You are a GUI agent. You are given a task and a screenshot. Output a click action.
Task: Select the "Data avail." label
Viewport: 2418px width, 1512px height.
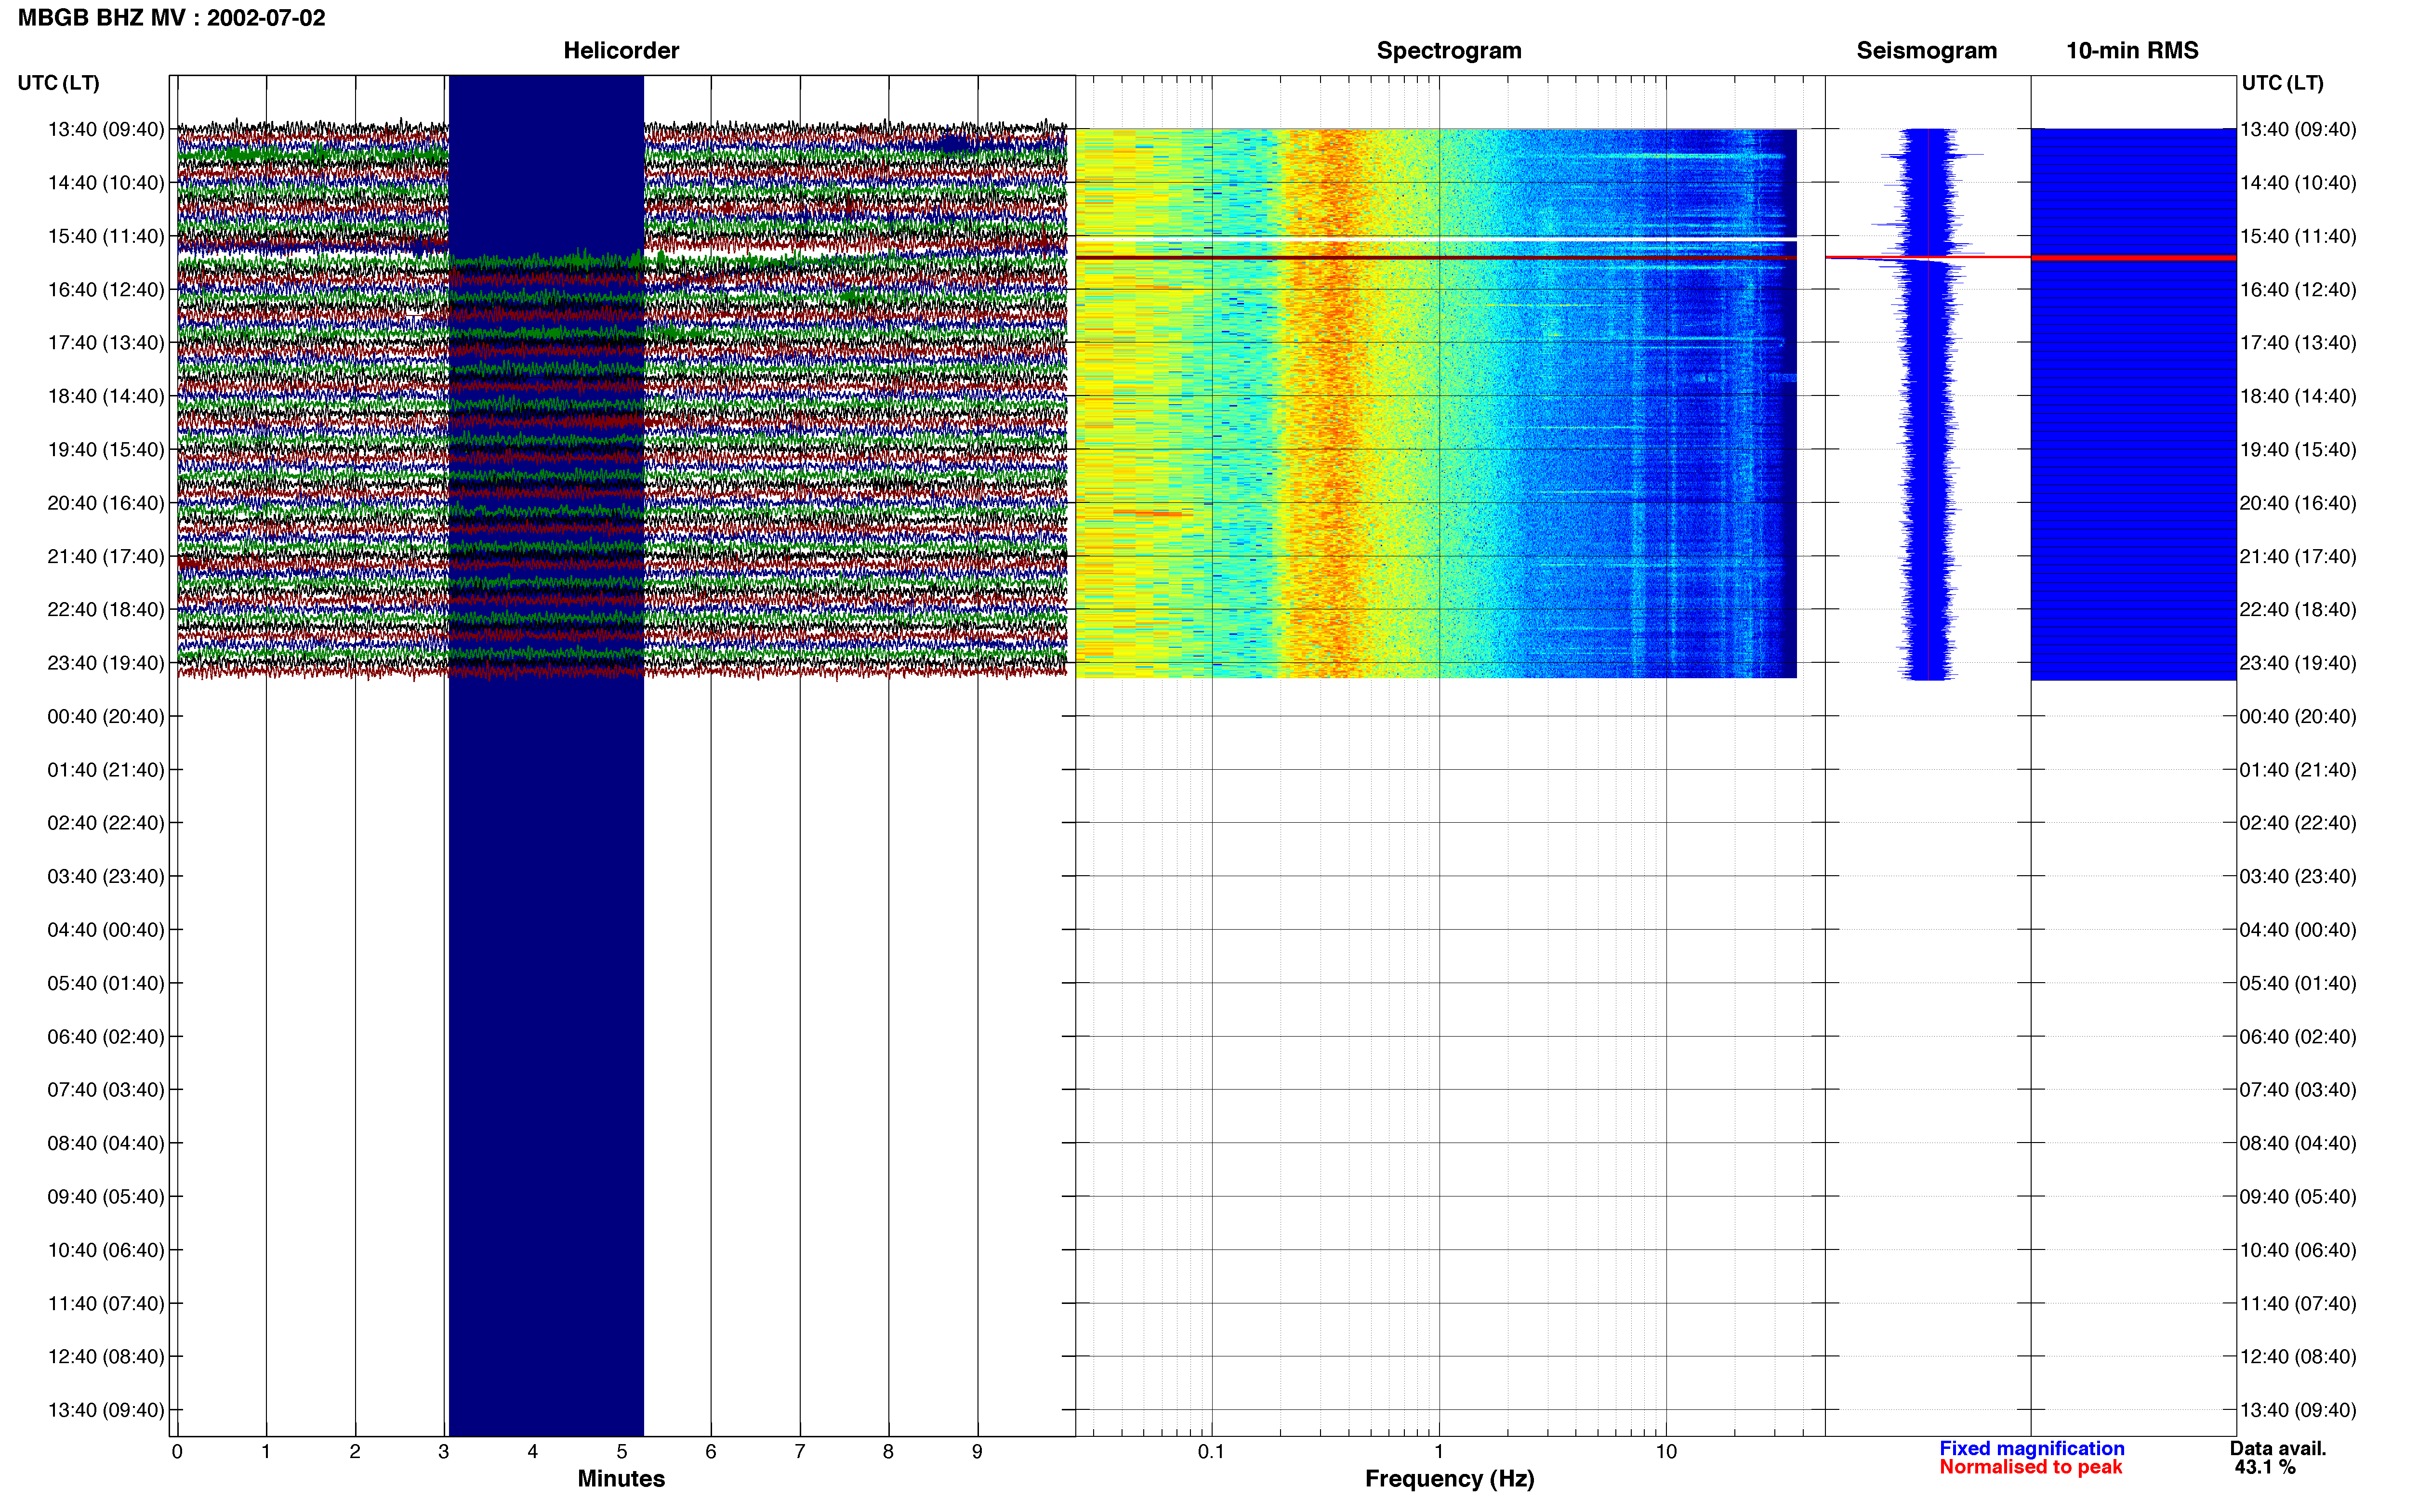[2278, 1449]
